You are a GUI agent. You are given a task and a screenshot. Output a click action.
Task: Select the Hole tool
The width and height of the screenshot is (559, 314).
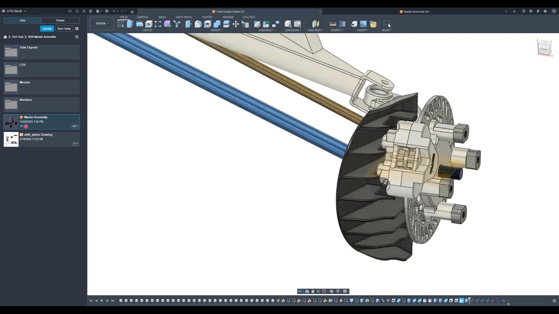[148, 24]
